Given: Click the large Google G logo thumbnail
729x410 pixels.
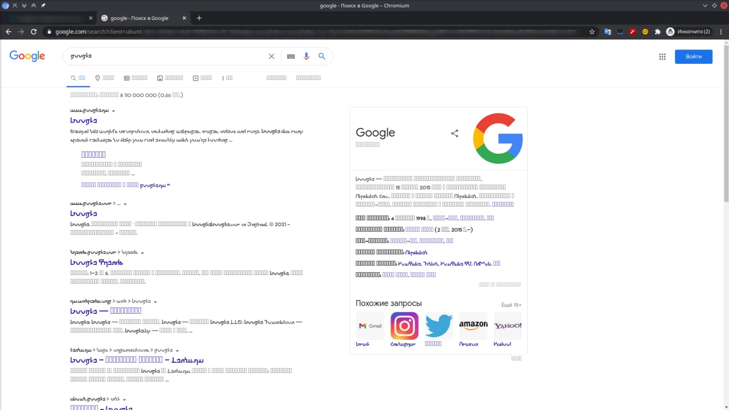Looking at the screenshot, I should pos(498,138).
